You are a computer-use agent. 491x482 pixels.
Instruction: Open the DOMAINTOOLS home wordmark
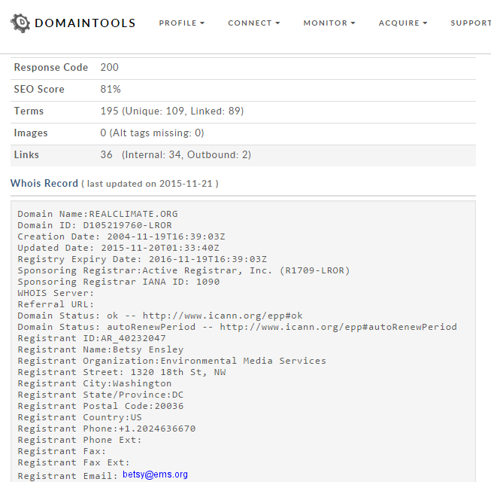(x=85, y=23)
